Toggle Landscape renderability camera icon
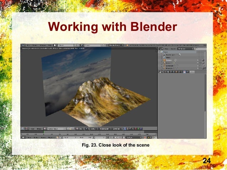The height and width of the screenshot is (170, 227). point(203,66)
